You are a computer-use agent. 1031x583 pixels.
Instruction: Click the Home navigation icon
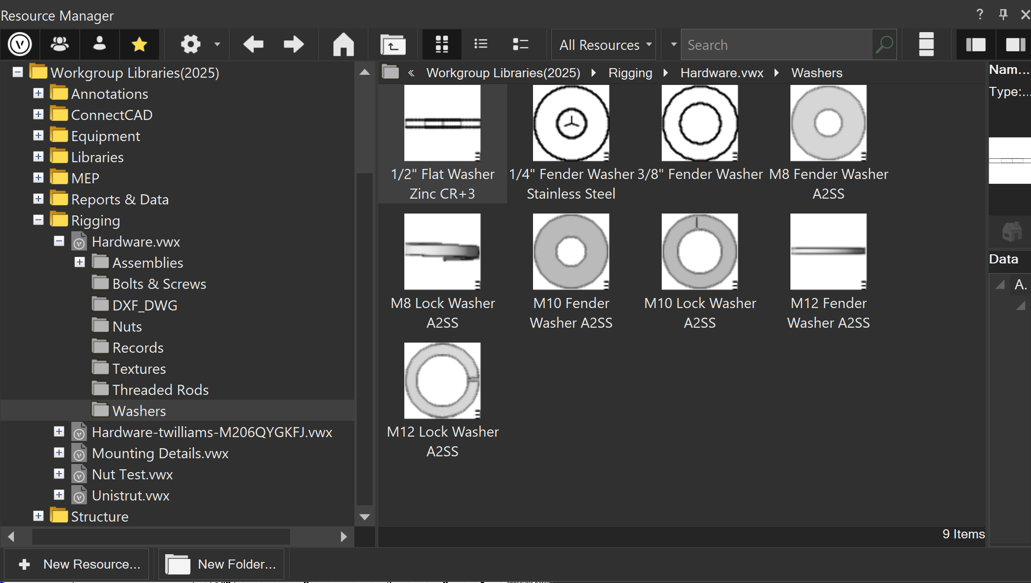click(x=343, y=44)
